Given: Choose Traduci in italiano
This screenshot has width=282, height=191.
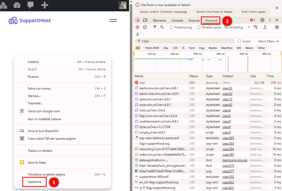Looking at the screenshot, I should coord(63,150).
